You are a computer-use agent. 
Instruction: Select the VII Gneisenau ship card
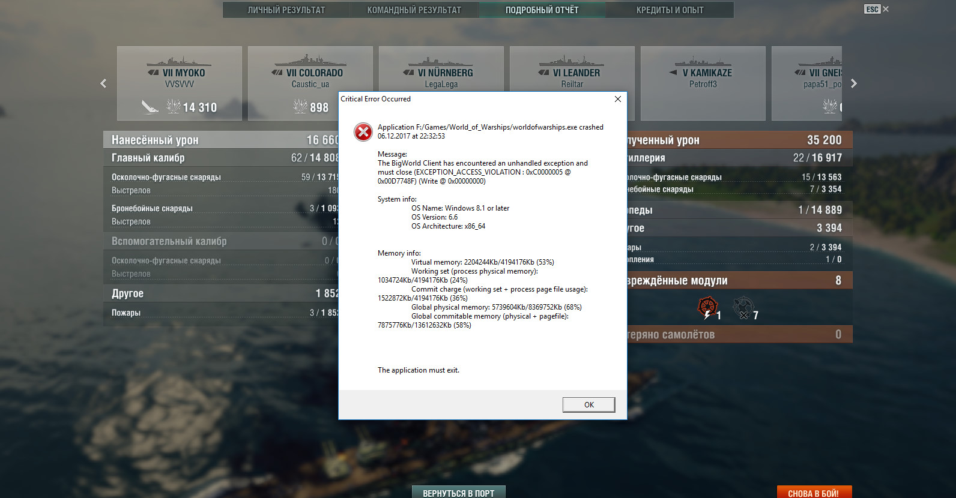coord(807,83)
